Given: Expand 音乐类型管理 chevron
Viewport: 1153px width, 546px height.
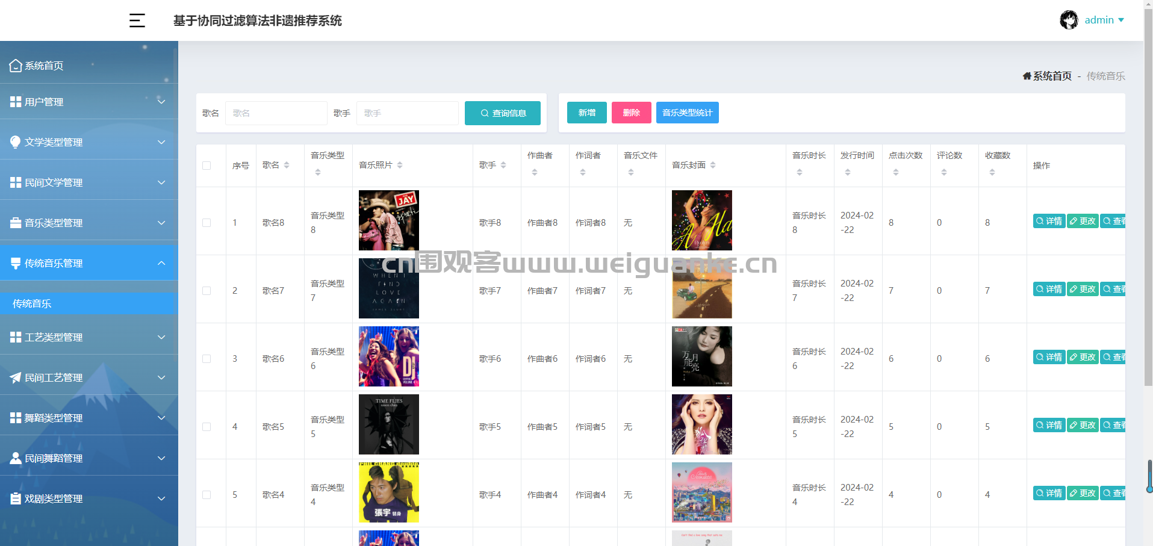Looking at the screenshot, I should tap(161, 223).
